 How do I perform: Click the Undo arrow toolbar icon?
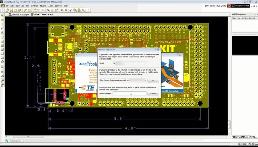pos(62,10)
